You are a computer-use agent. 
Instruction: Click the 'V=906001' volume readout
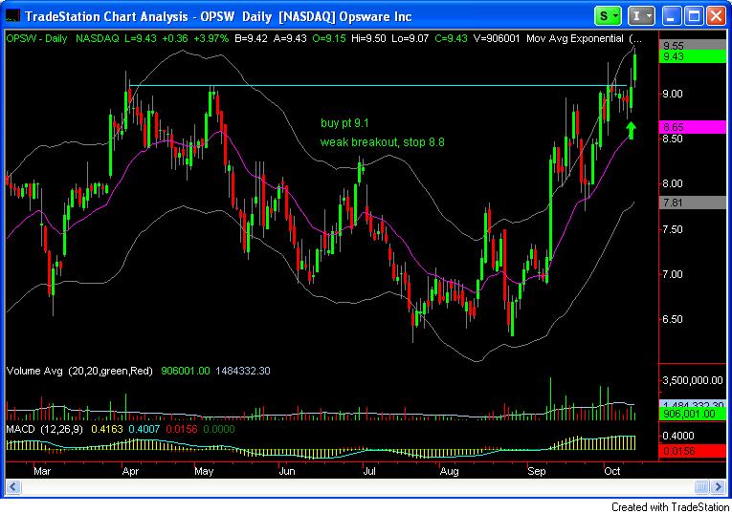(497, 38)
